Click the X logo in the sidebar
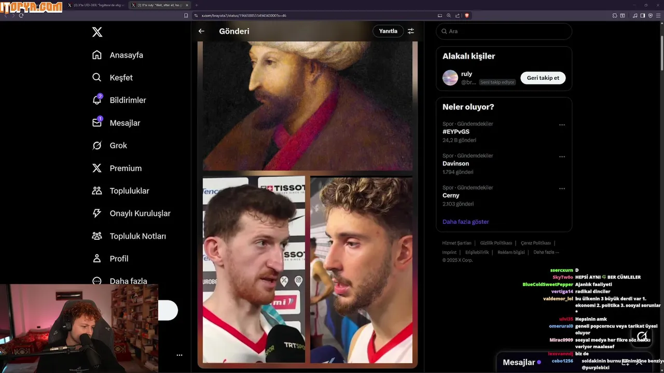The width and height of the screenshot is (664, 373). click(97, 32)
